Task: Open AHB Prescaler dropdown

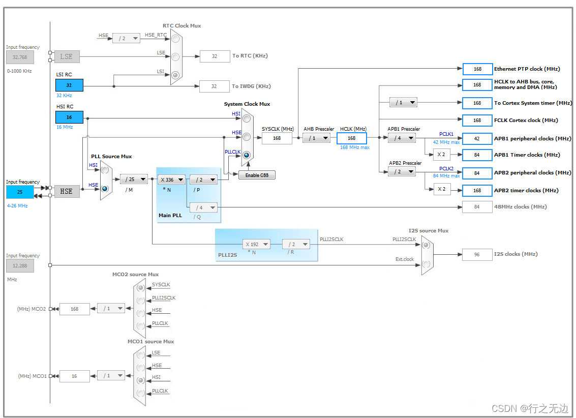Action: pyautogui.click(x=316, y=138)
